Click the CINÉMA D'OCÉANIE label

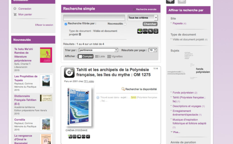(x=77, y=130)
